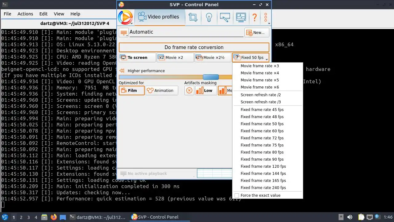Switch to workspace 3 in the pager
394x222 pixels.
[28, 217]
